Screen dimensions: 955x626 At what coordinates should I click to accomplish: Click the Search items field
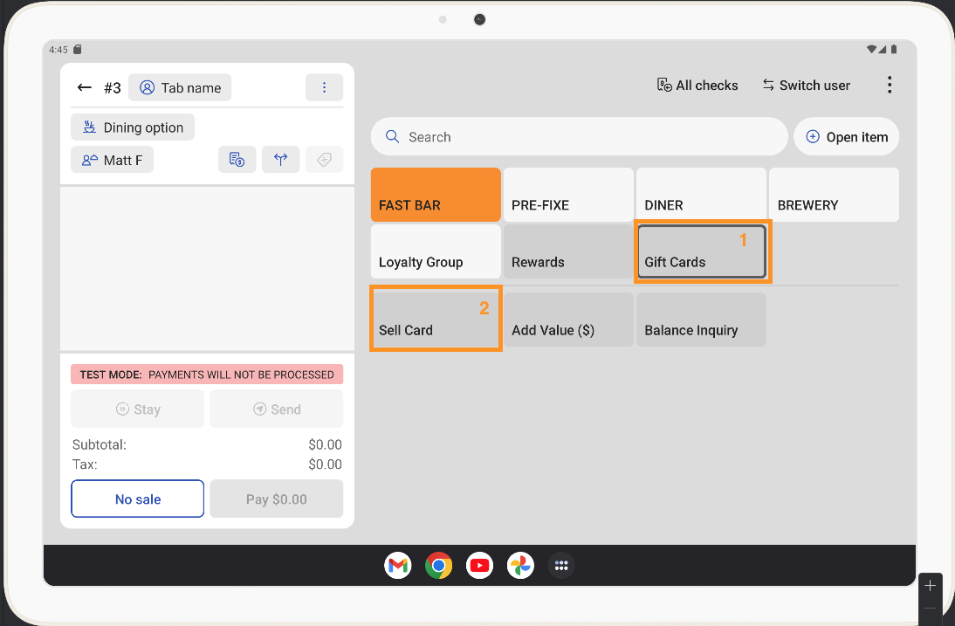point(579,137)
